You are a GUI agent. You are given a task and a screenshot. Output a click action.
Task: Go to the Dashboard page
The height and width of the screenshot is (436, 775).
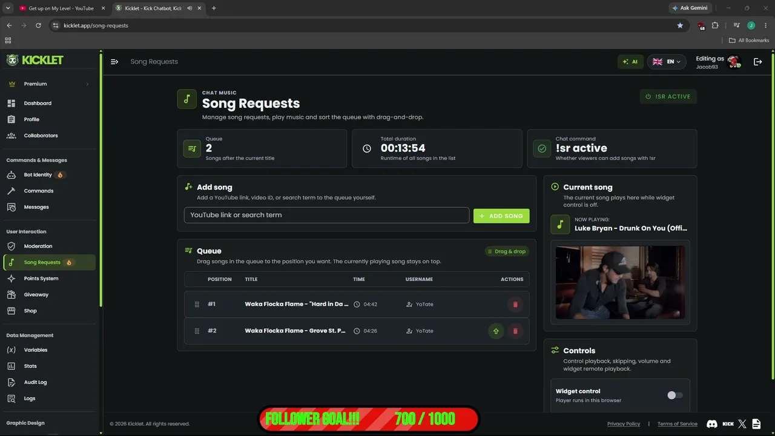pyautogui.click(x=38, y=104)
